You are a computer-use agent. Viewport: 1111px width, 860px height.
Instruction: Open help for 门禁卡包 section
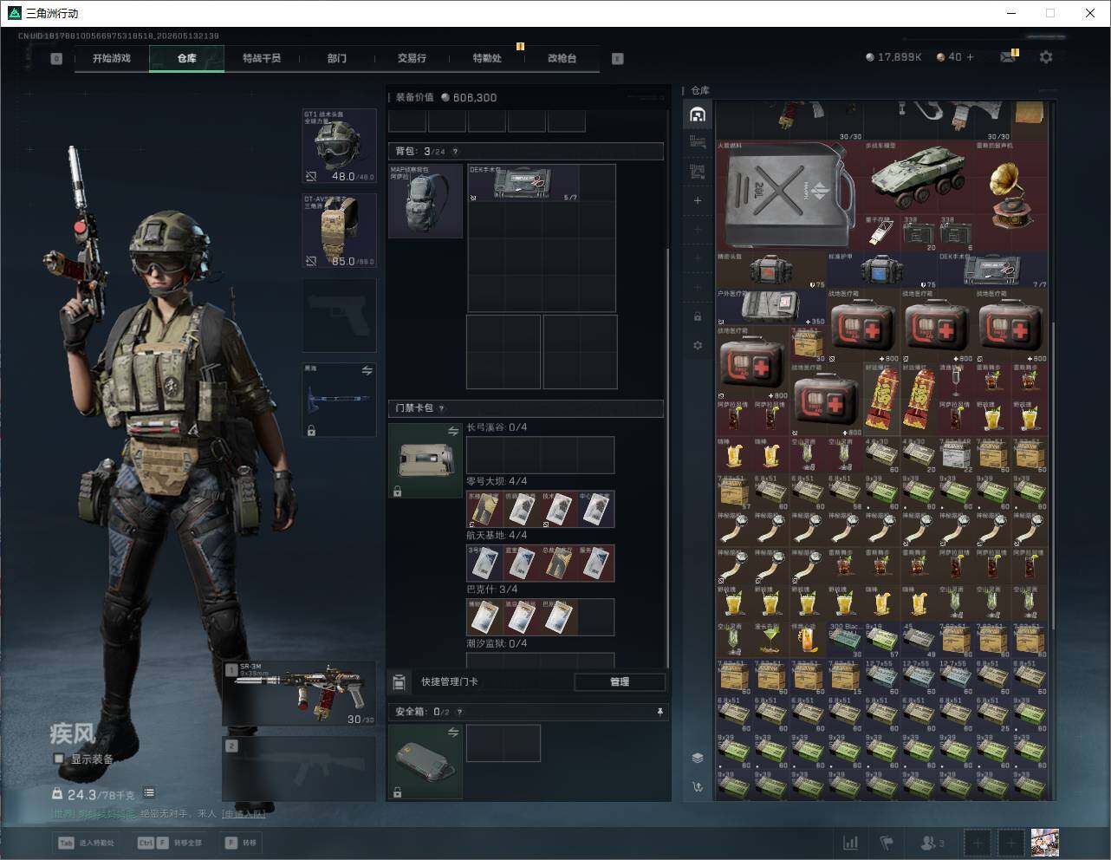441,408
